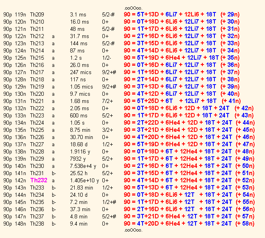265x238 pixels.
Task: Click the Th221 formula ending in (+ 41n)
Action: pyautogui.click(x=182, y=101)
